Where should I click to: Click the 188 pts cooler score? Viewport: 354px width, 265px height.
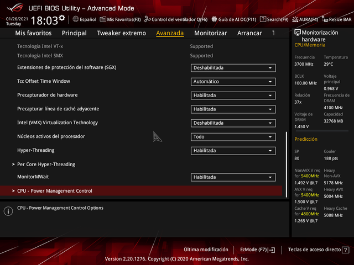click(x=331, y=158)
